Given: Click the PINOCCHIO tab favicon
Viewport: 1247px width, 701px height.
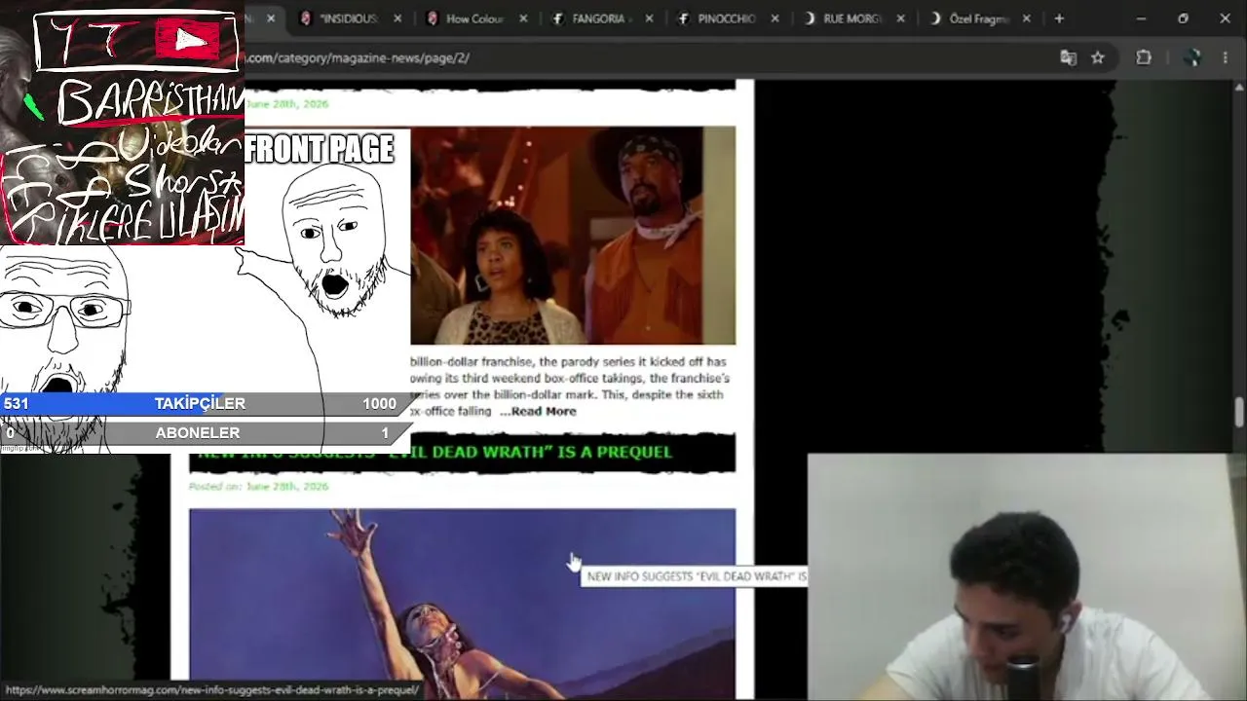Looking at the screenshot, I should (684, 18).
